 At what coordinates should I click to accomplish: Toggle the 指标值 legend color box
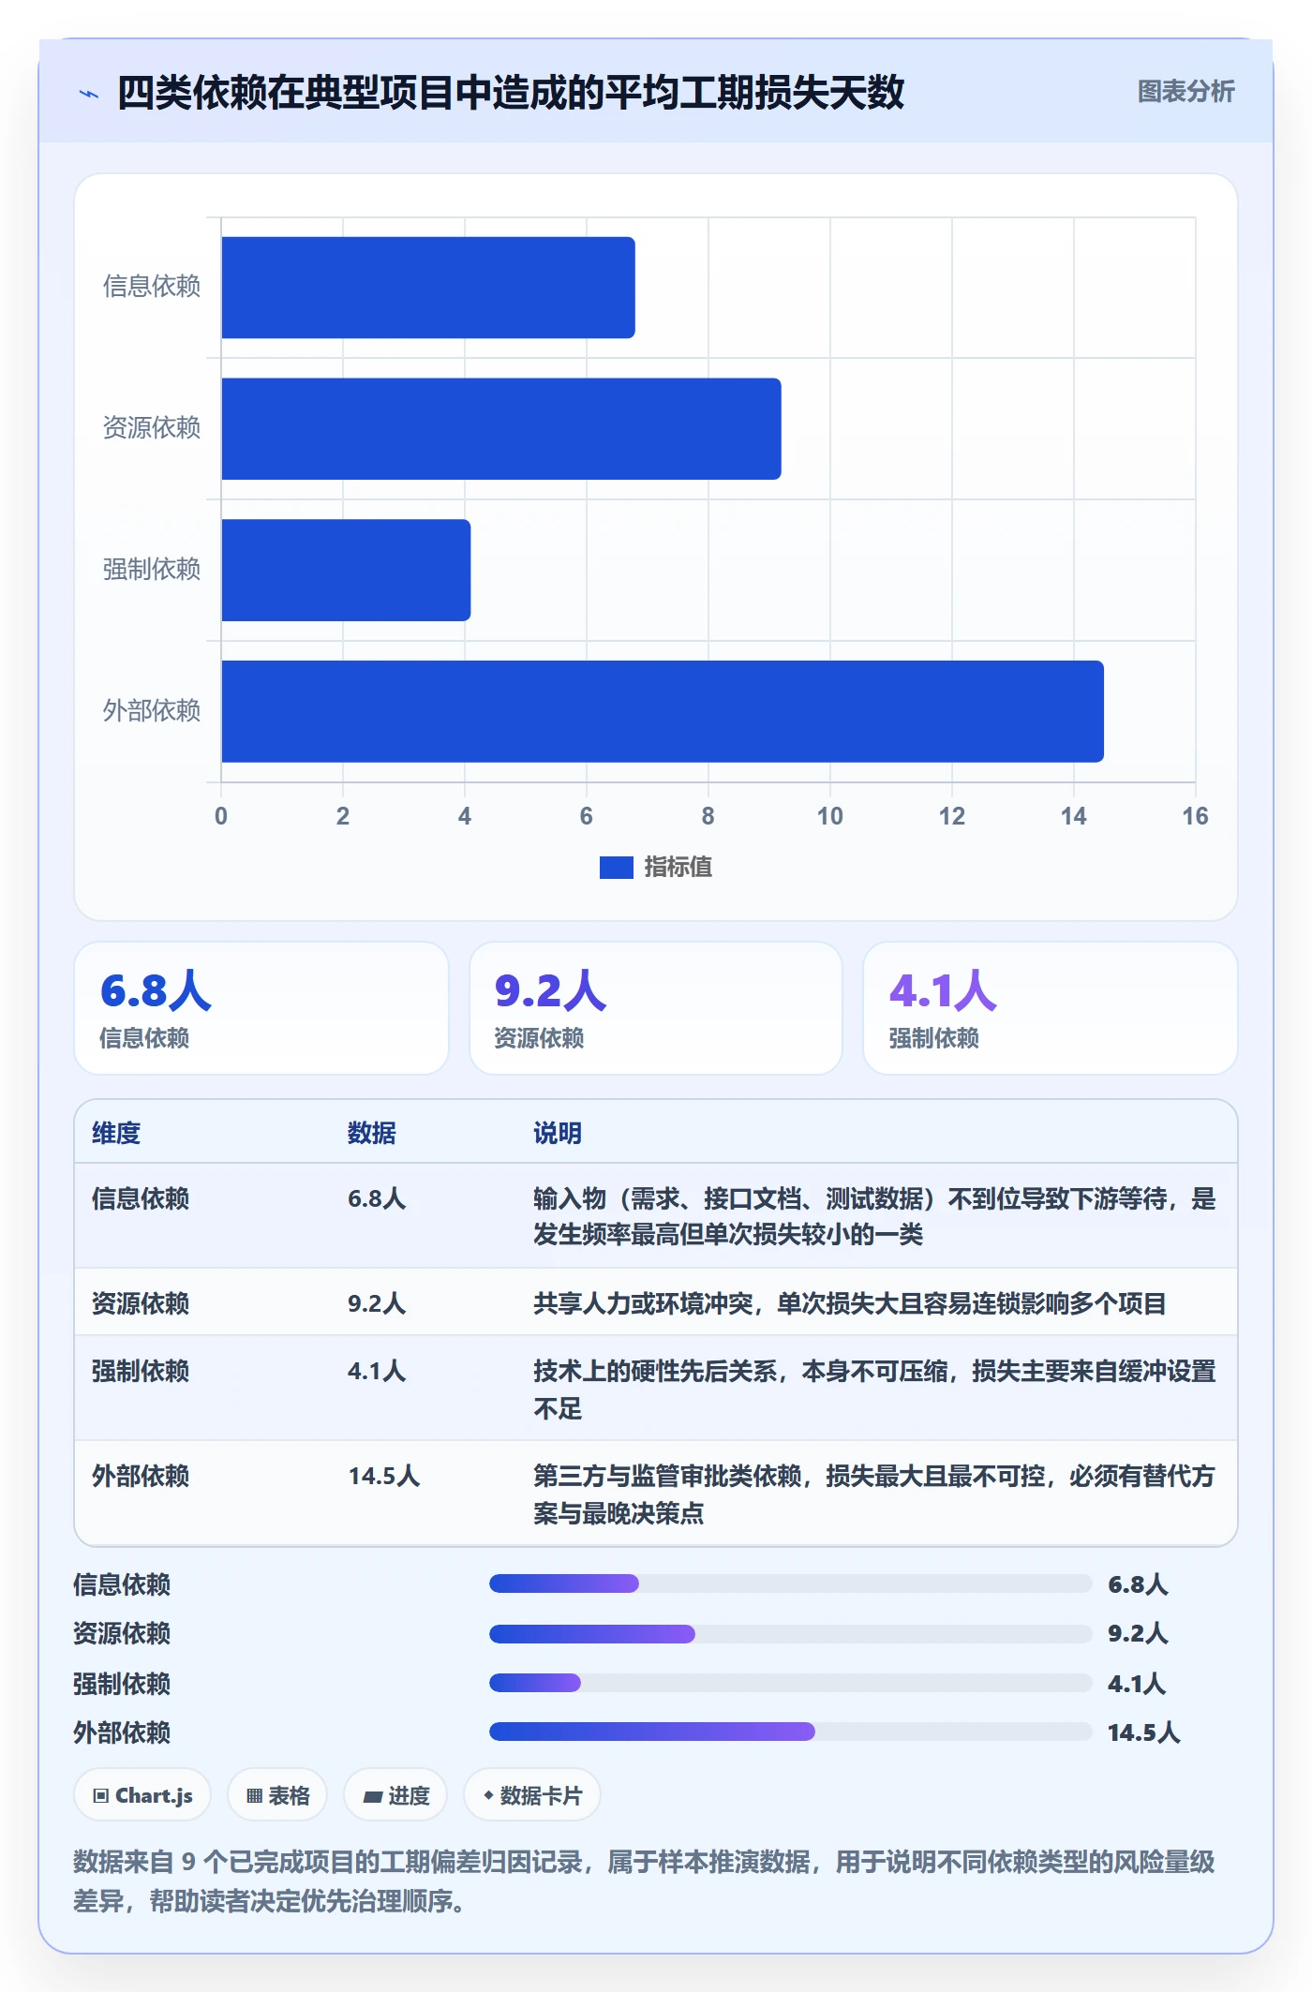click(x=617, y=868)
